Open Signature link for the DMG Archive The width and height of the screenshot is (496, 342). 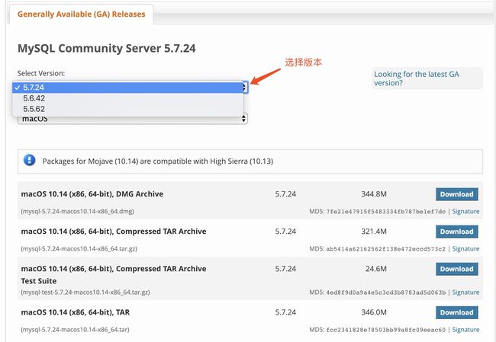click(465, 211)
